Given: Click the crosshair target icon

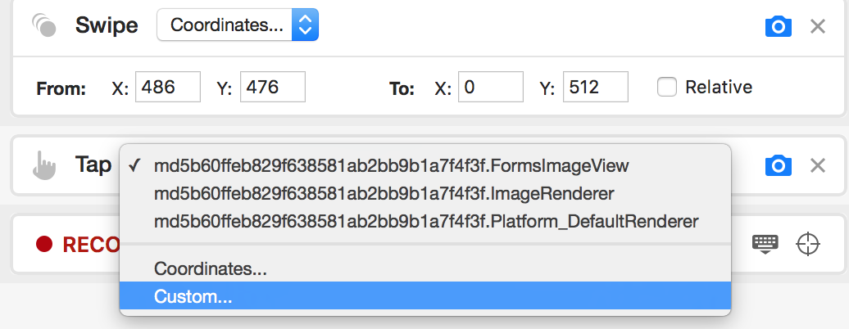Looking at the screenshot, I should click(x=808, y=244).
